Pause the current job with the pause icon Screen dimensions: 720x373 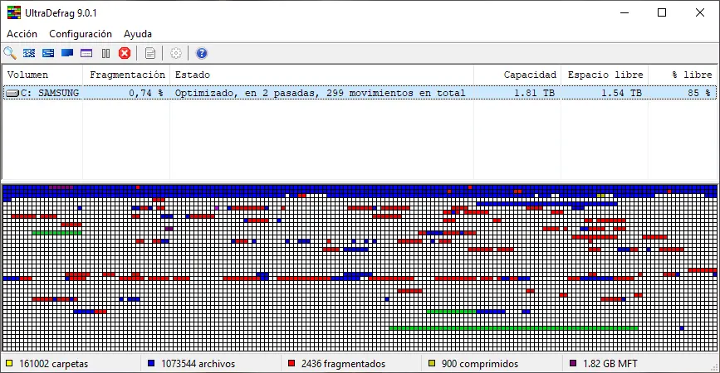click(x=105, y=54)
